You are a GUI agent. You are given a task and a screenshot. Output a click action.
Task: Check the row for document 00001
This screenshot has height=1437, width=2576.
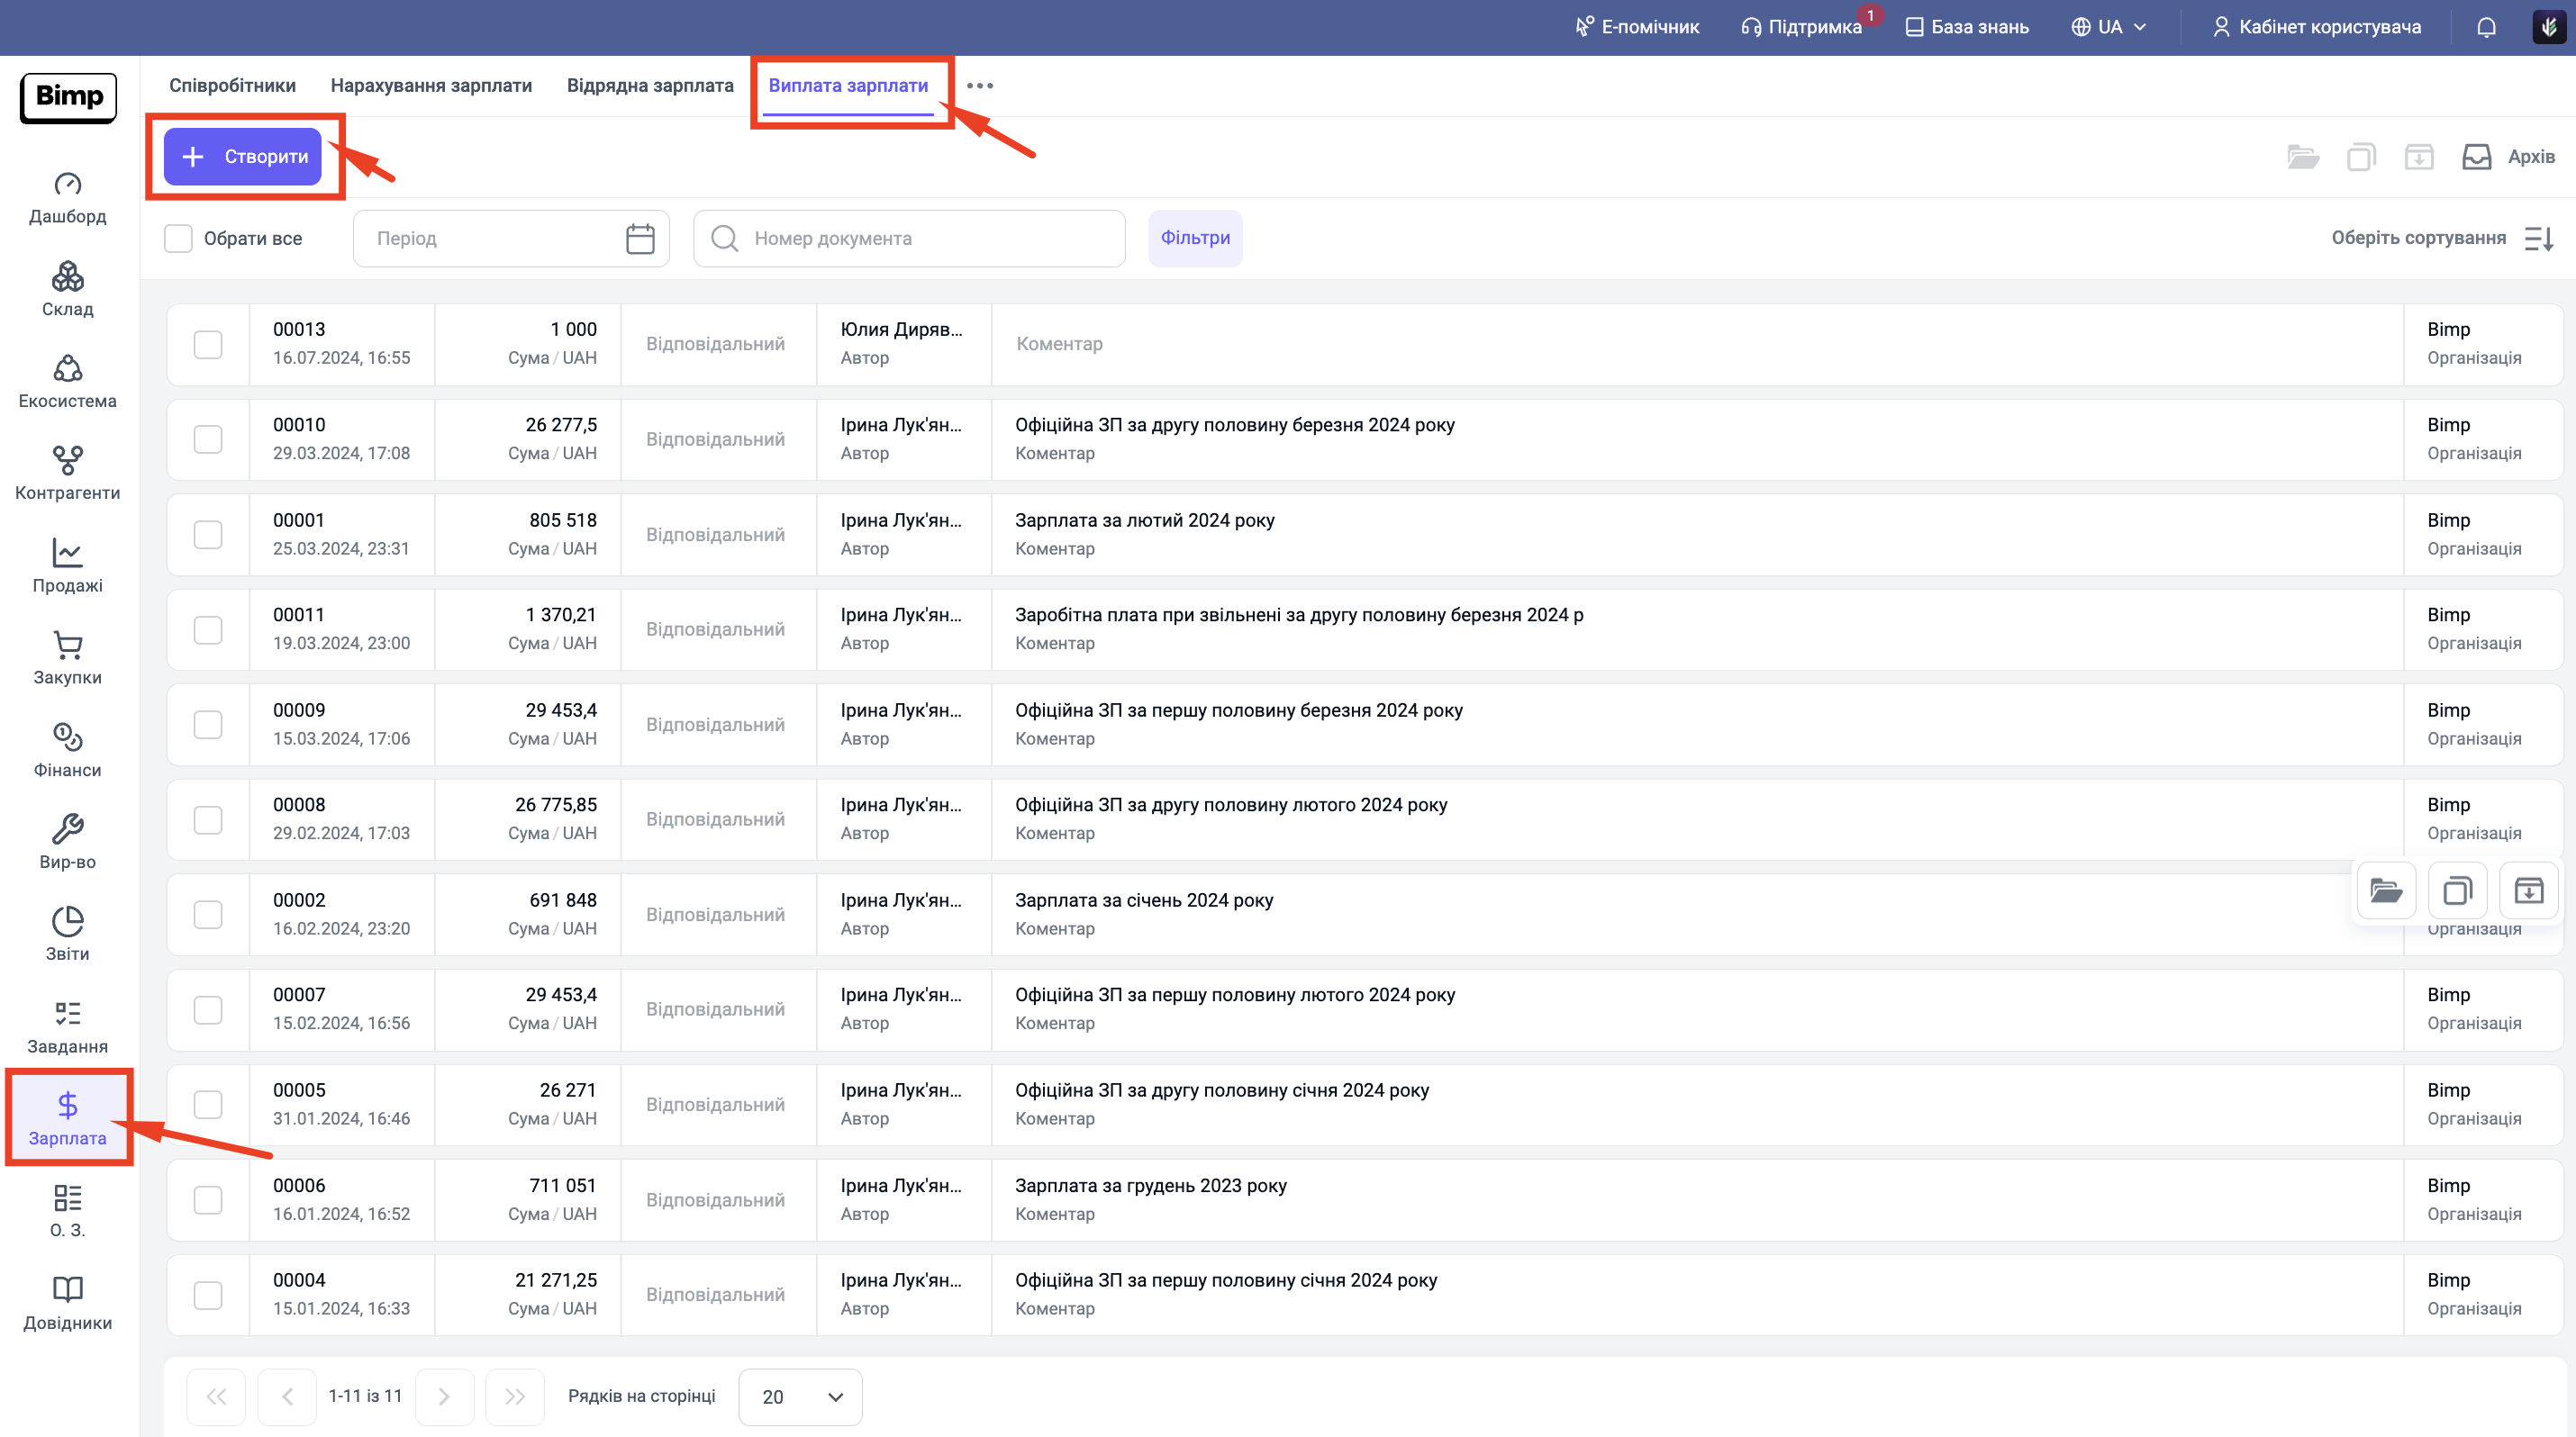(208, 535)
